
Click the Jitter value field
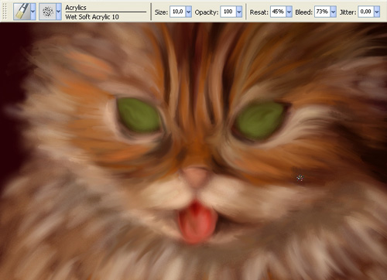[x=365, y=12]
